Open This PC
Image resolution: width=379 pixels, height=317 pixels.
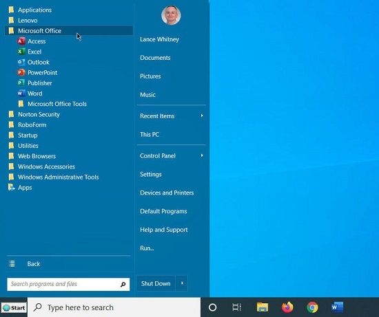coord(150,134)
